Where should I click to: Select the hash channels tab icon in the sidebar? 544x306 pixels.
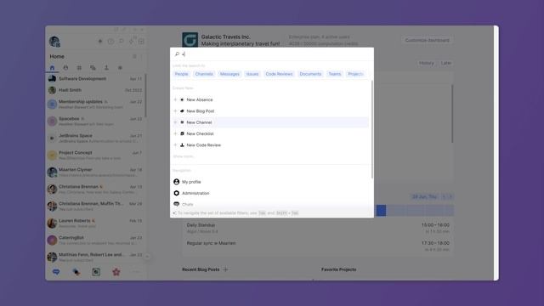pos(79,68)
